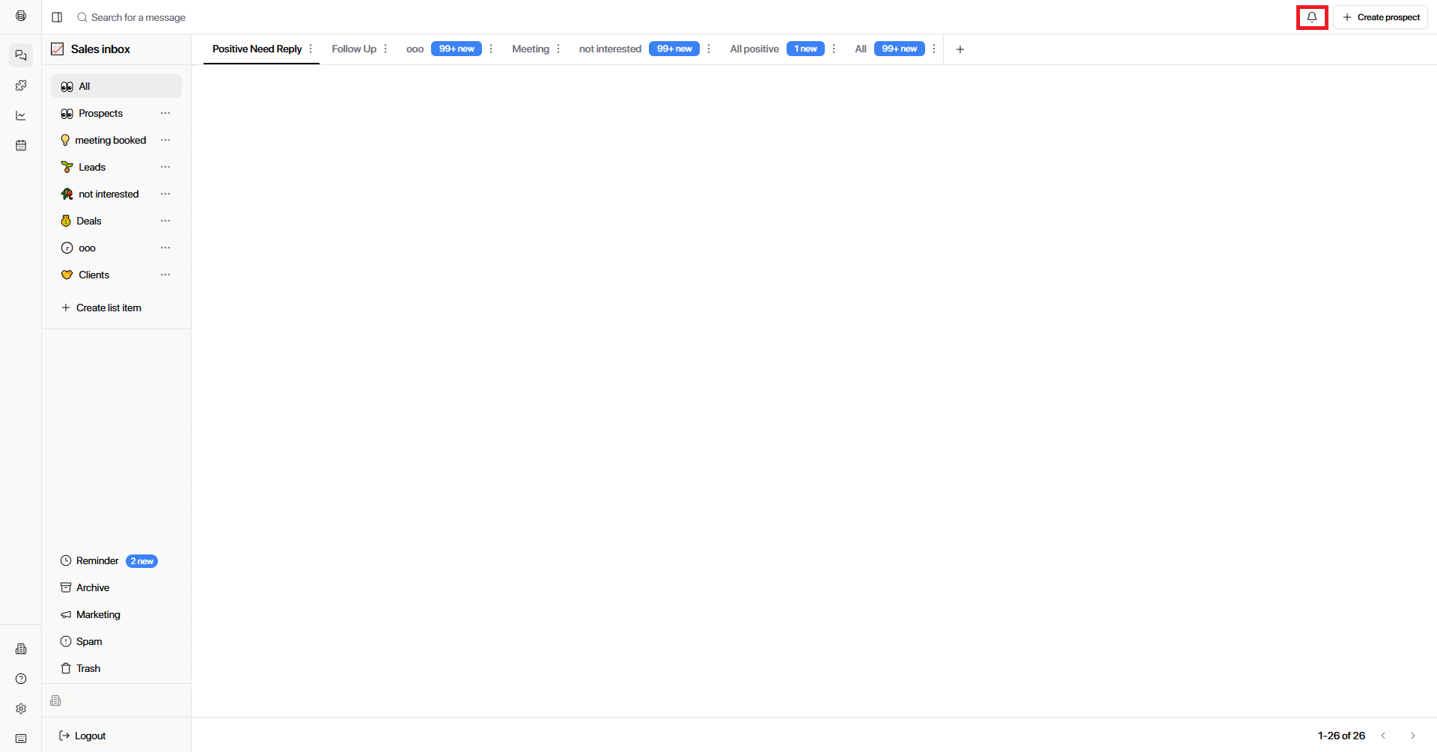Open ooo tab options menu
Screen dimensions: 1437x752
[x=491, y=49]
